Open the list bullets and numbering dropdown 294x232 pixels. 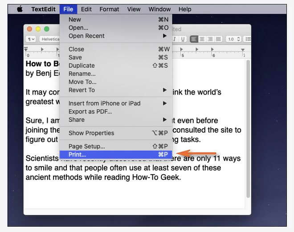click(248, 39)
